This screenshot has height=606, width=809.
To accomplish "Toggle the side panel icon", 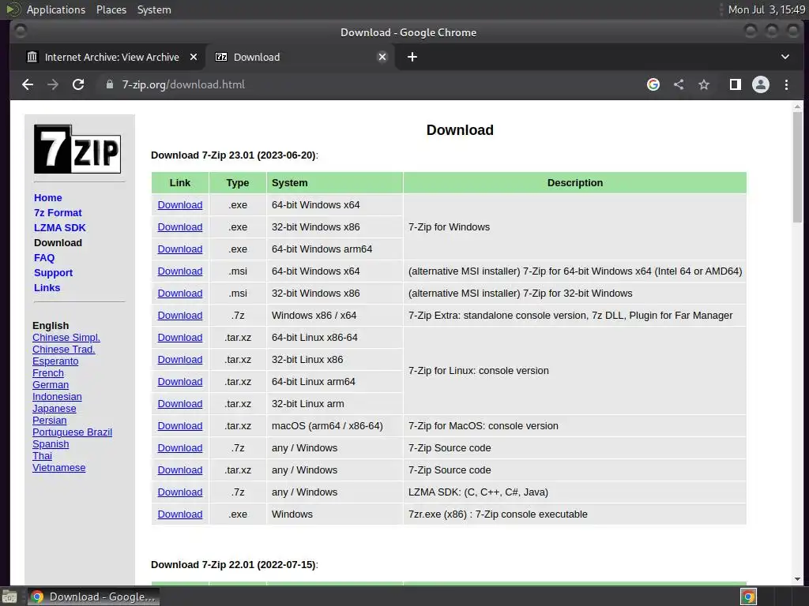I will 736,84.
